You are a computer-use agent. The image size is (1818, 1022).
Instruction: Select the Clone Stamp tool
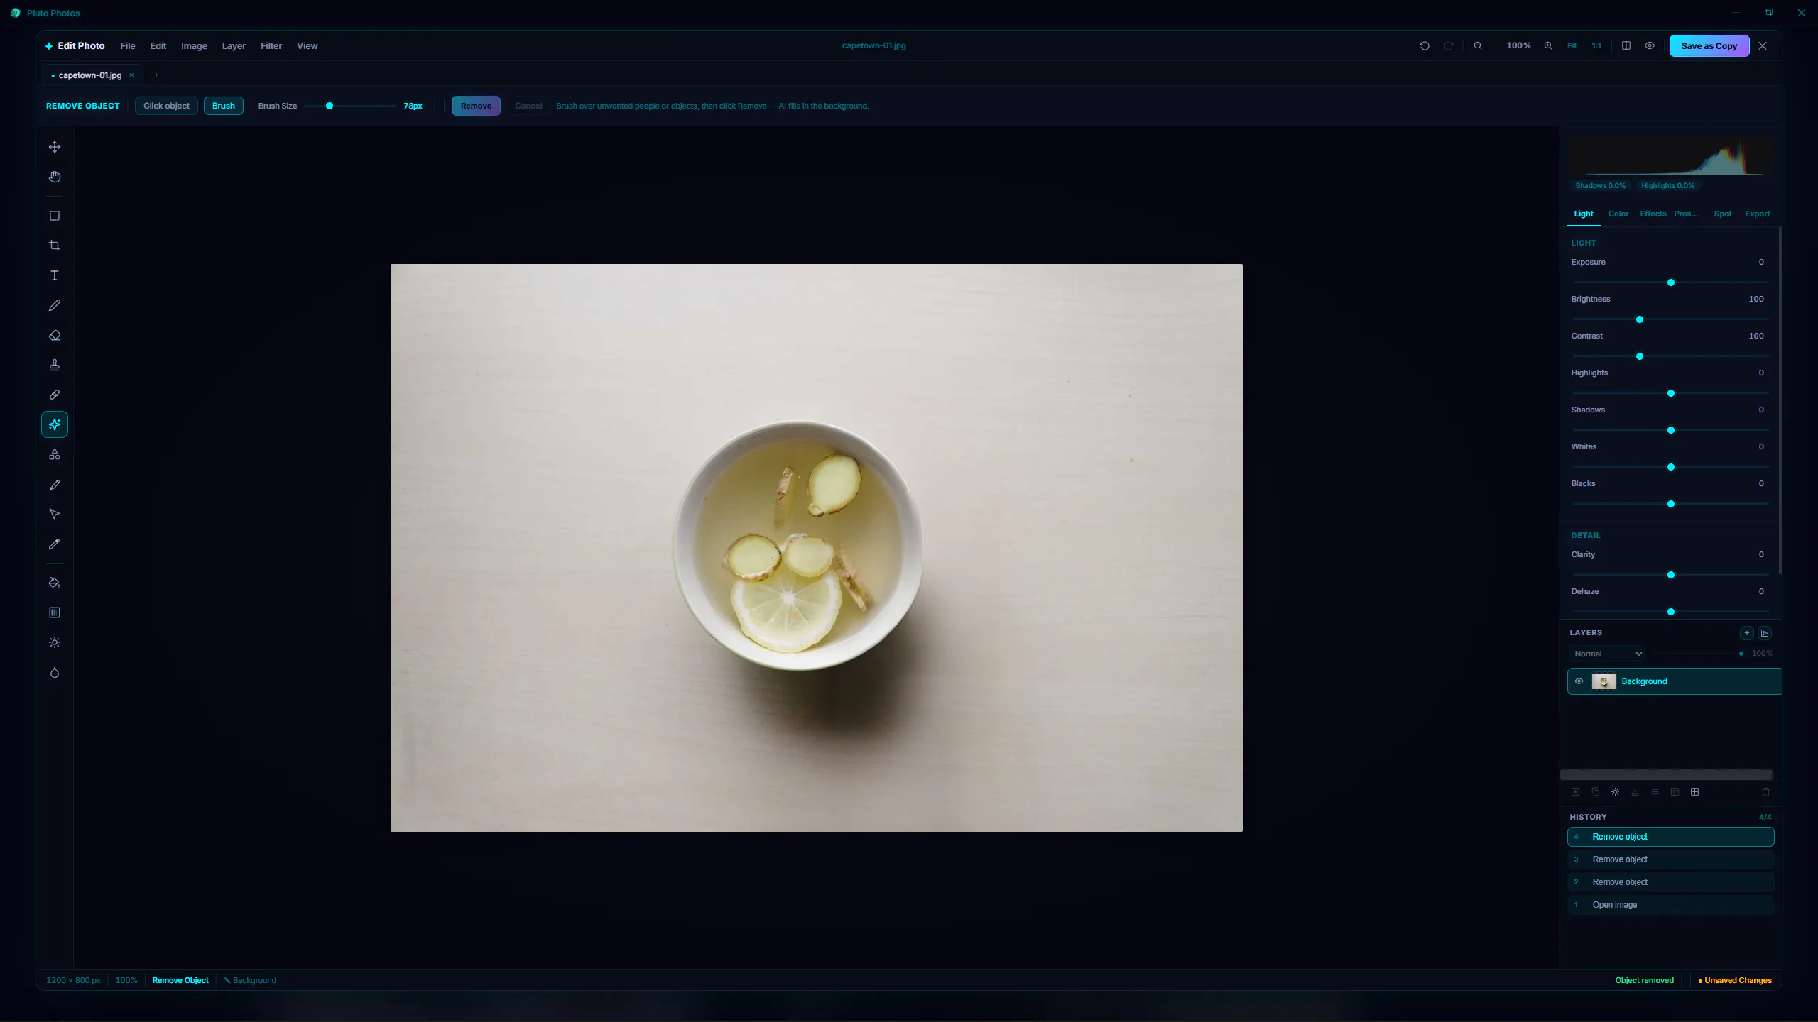[x=55, y=365]
